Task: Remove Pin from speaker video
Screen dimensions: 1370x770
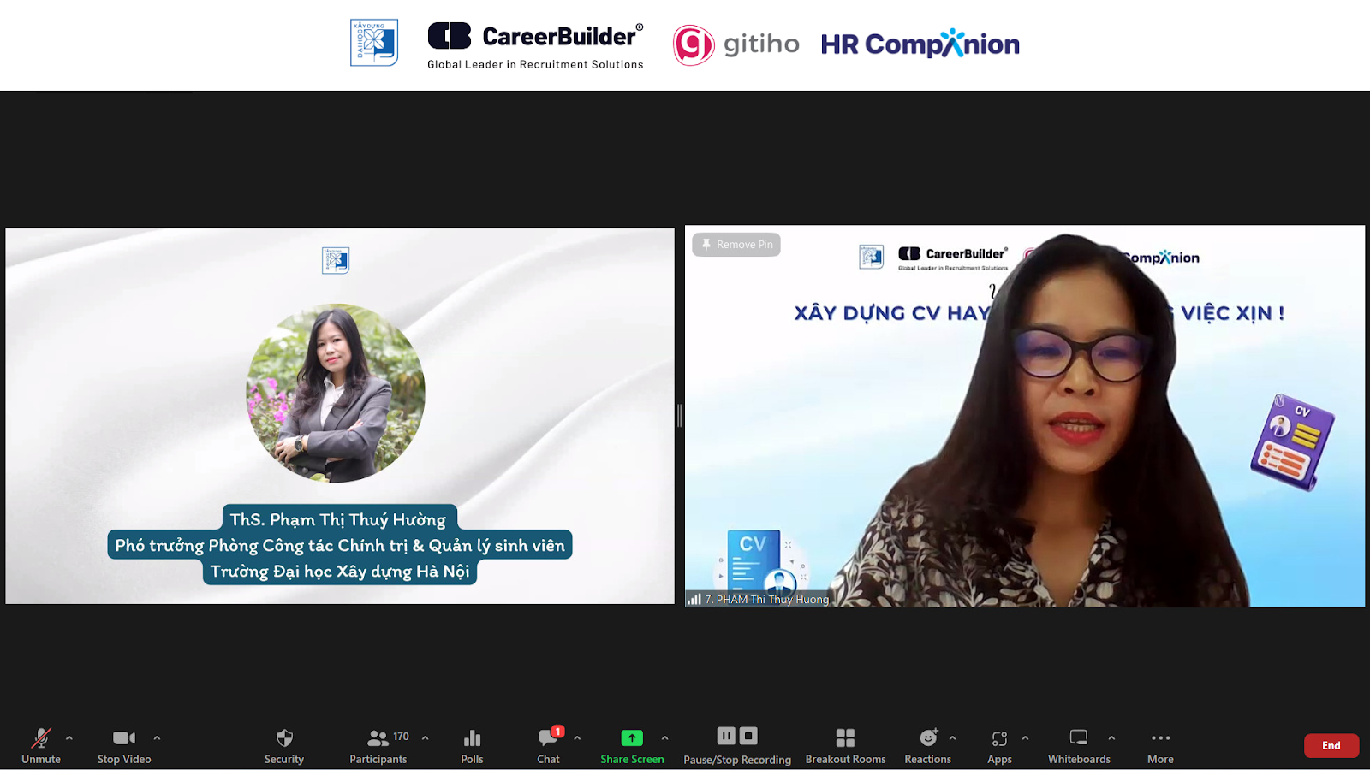Action: (x=736, y=245)
